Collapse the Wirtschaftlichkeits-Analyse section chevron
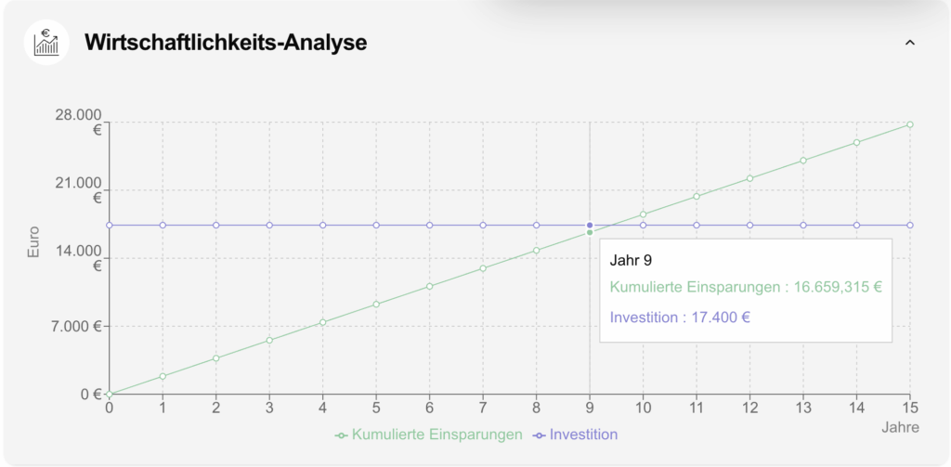The image size is (951, 467). click(910, 43)
